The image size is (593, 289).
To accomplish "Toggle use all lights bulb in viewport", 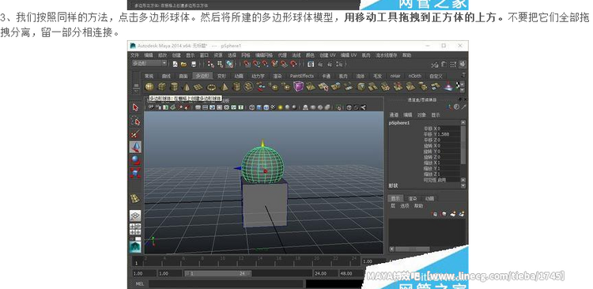I will tap(280, 107).
